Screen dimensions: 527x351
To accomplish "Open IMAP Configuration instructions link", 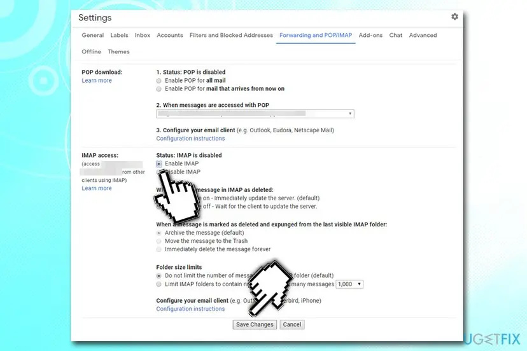I will pos(190,309).
